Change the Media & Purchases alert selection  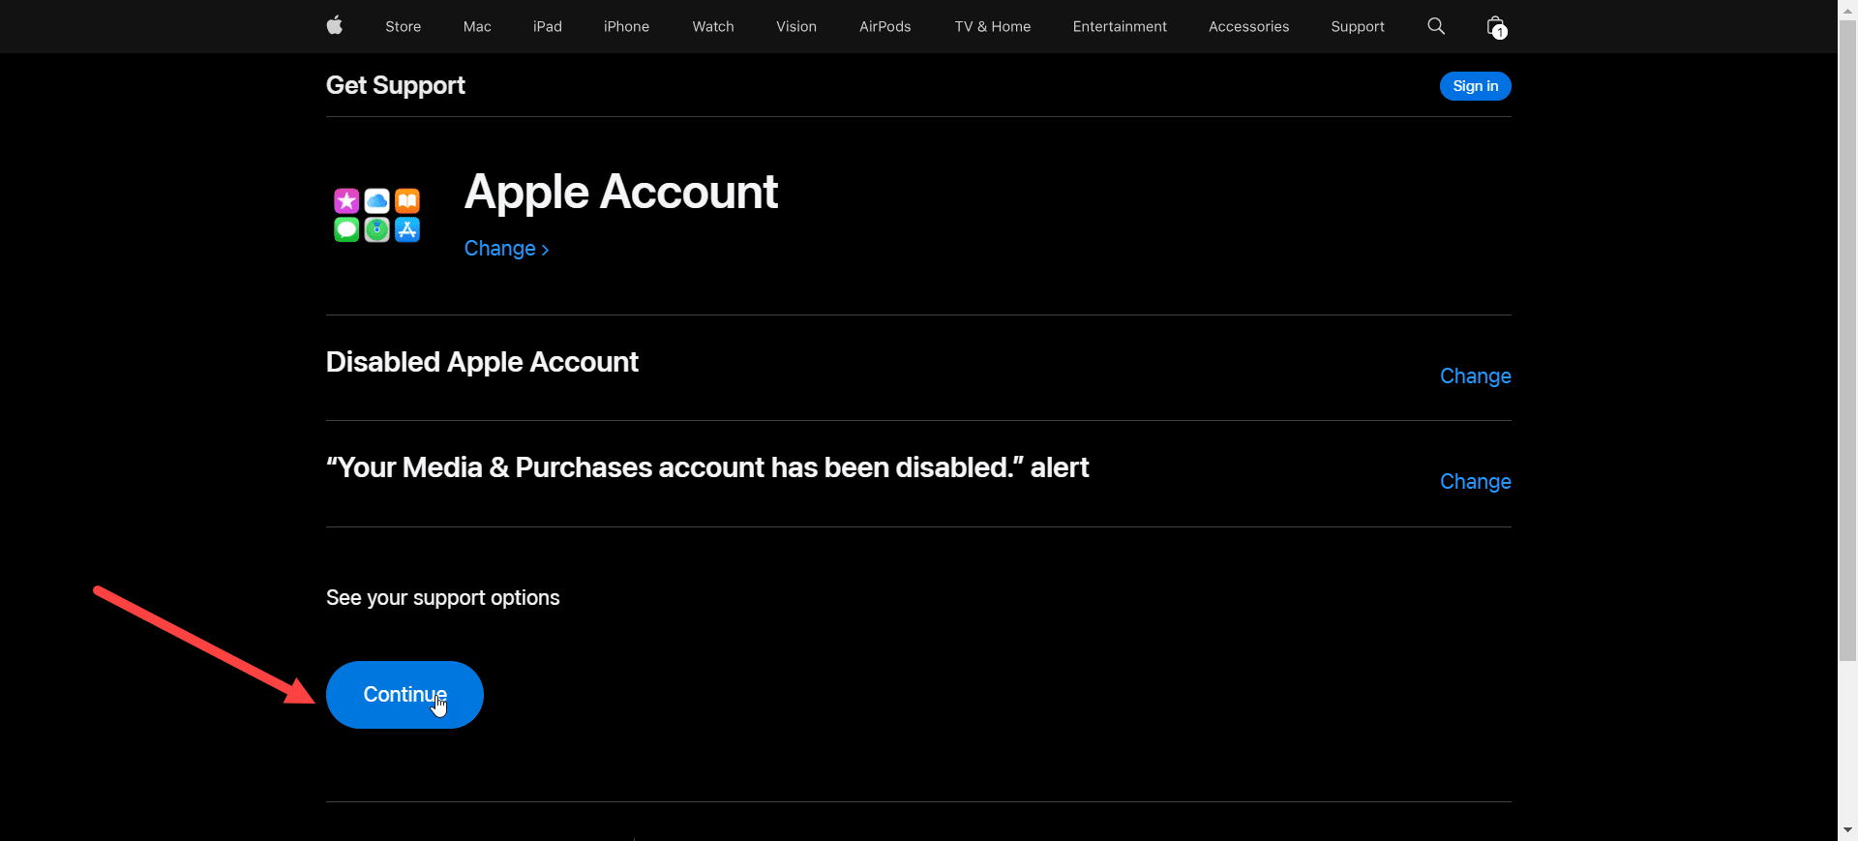coord(1475,481)
